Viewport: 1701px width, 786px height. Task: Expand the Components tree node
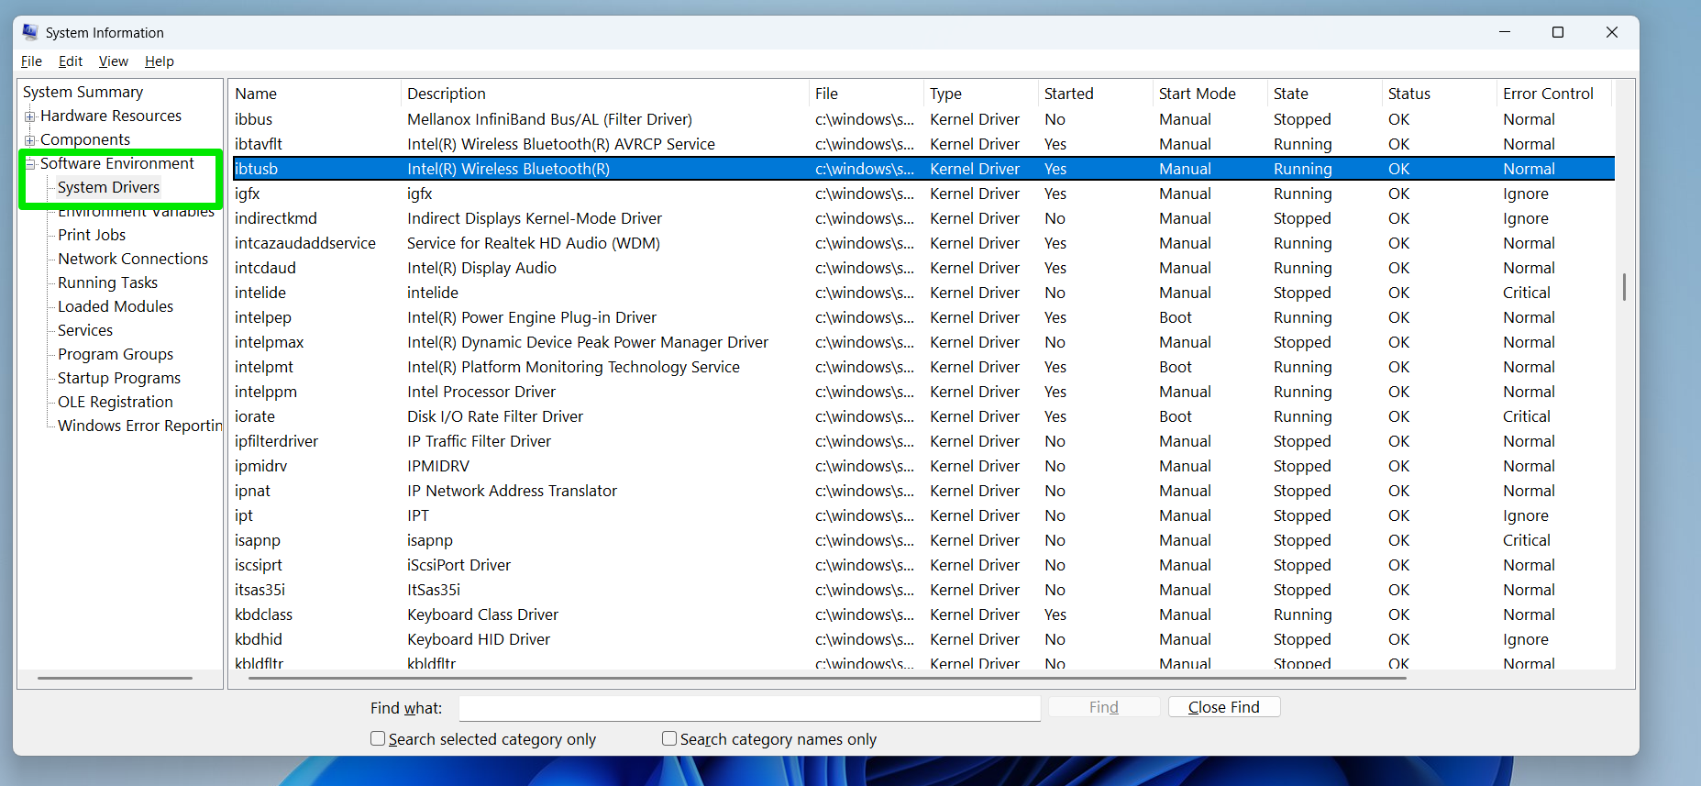[x=30, y=140]
